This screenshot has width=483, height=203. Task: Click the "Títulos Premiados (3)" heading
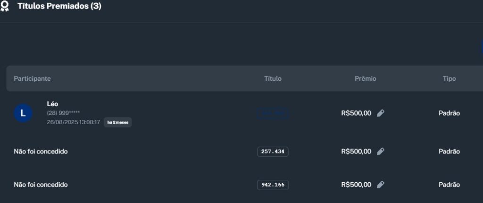(x=59, y=6)
